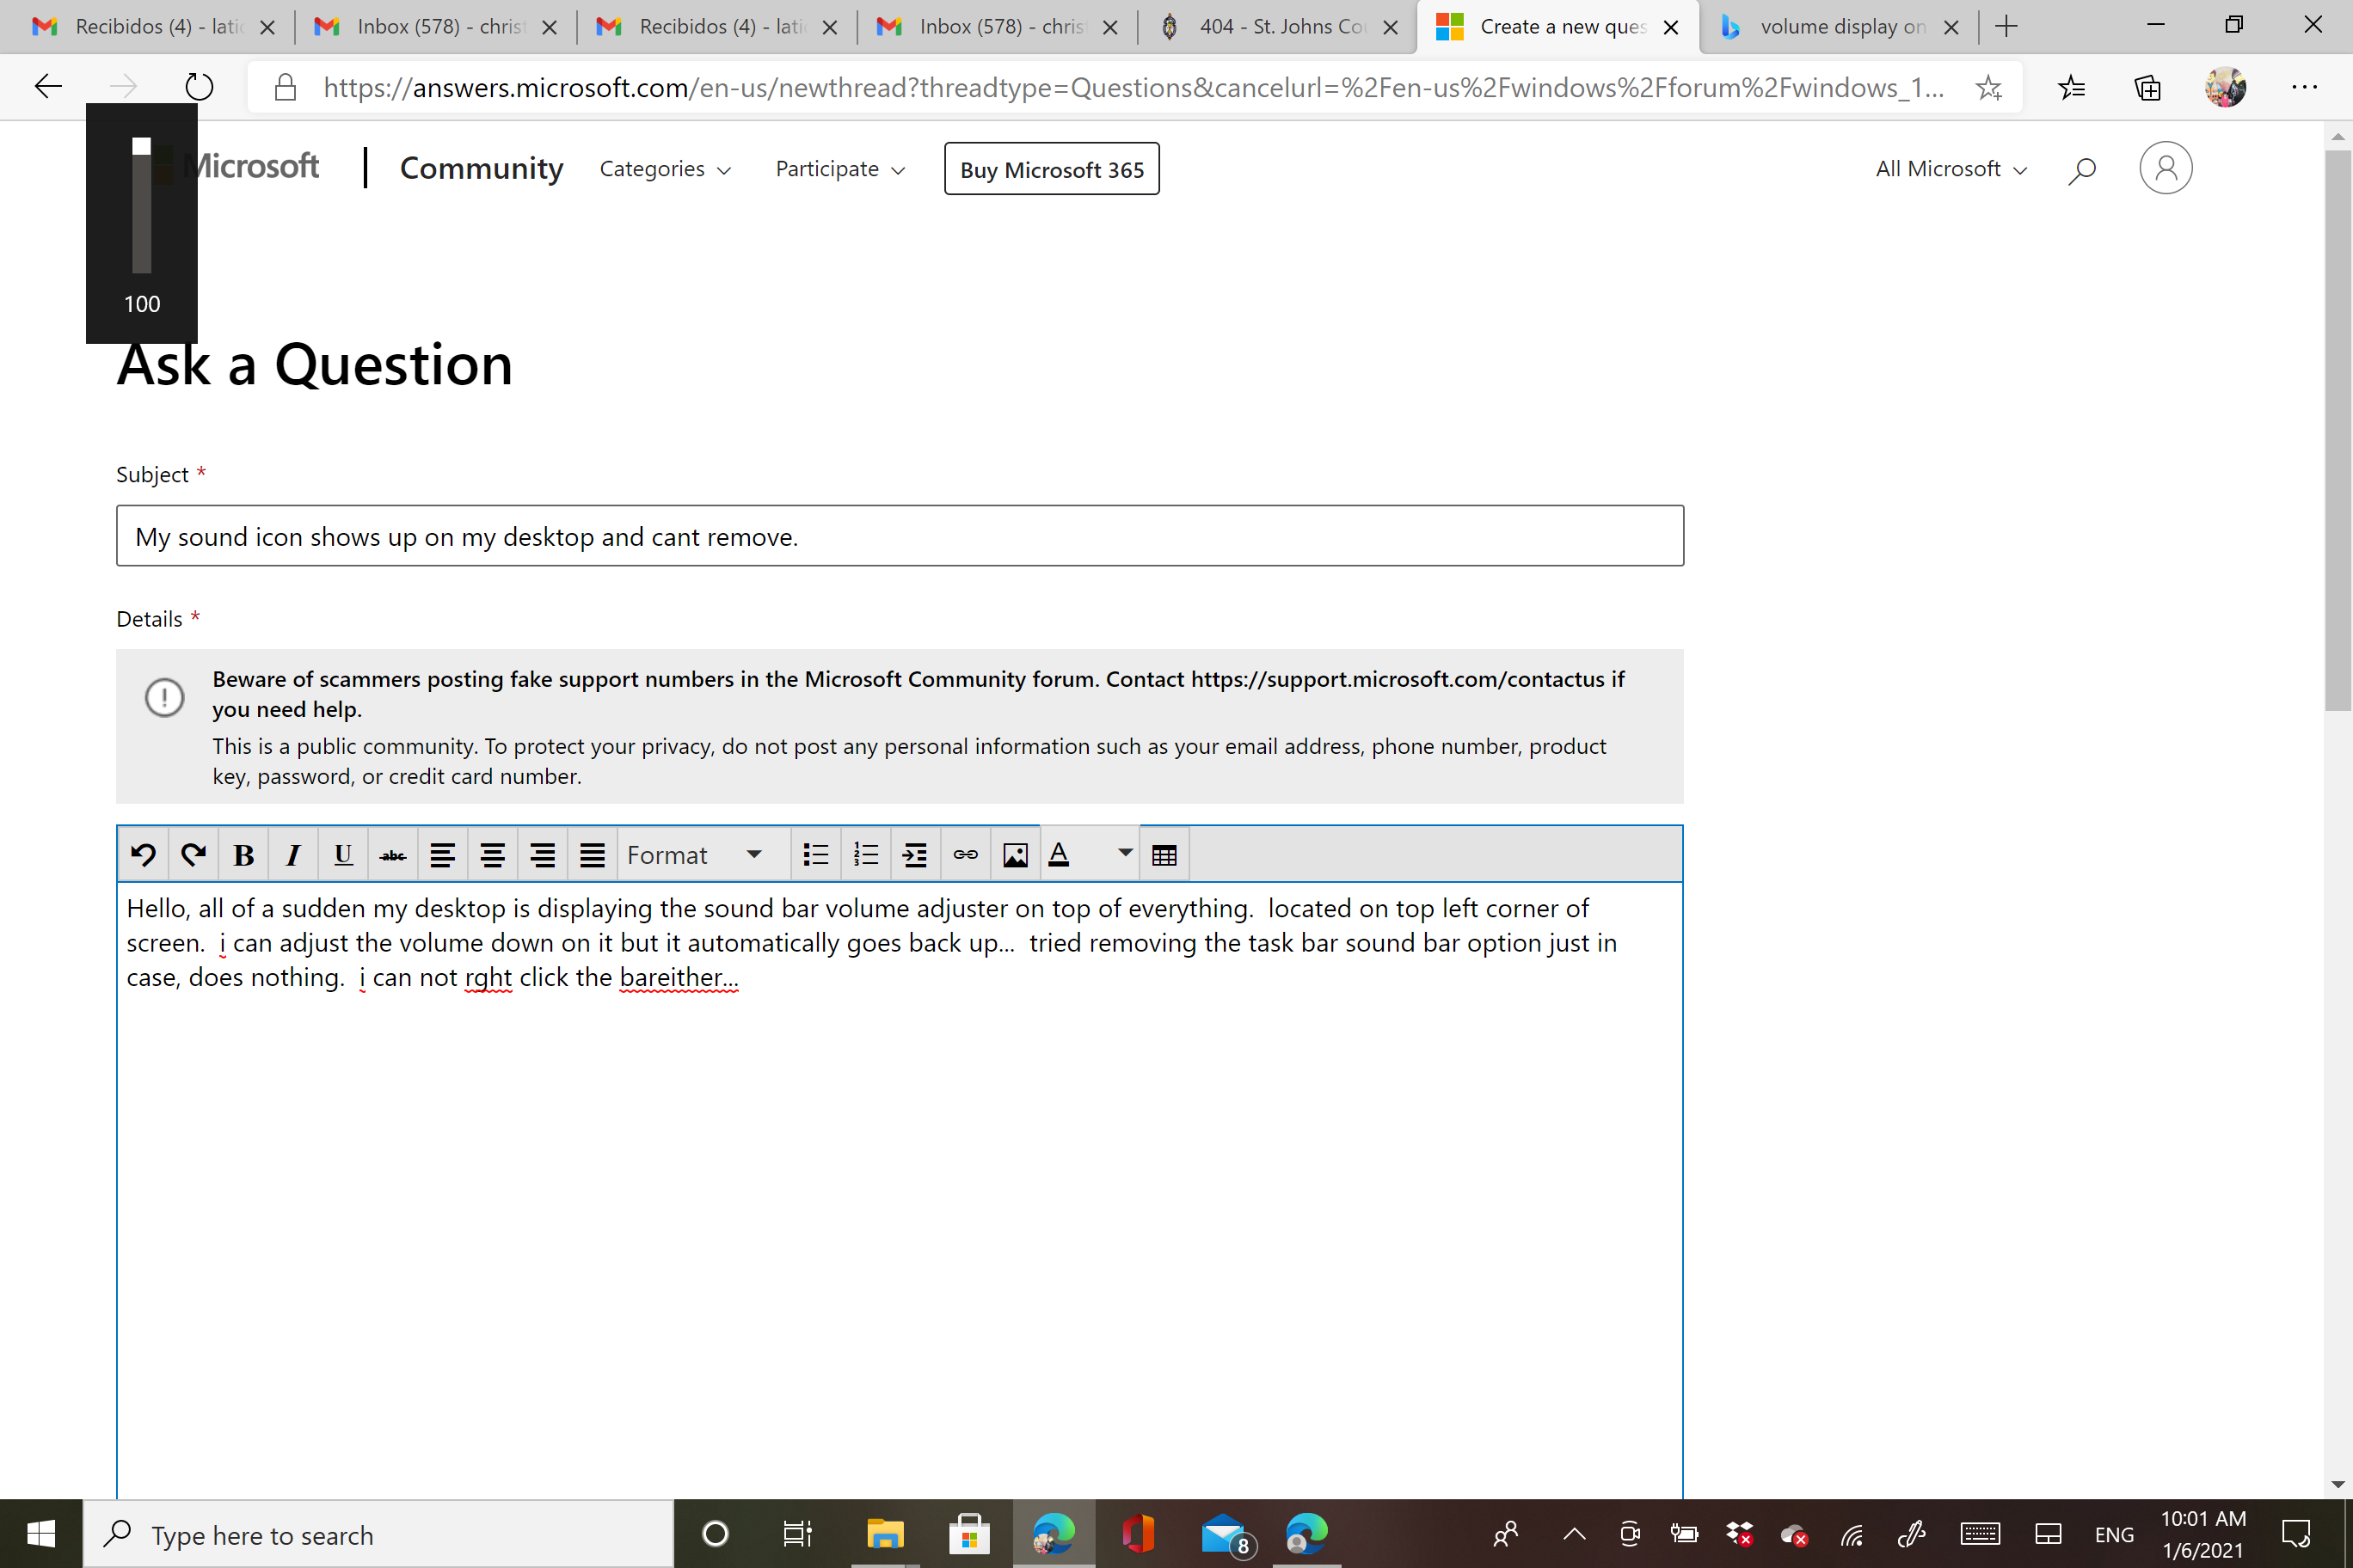Click the volume slider overlay
2353x1568 pixels.
pyautogui.click(x=142, y=205)
